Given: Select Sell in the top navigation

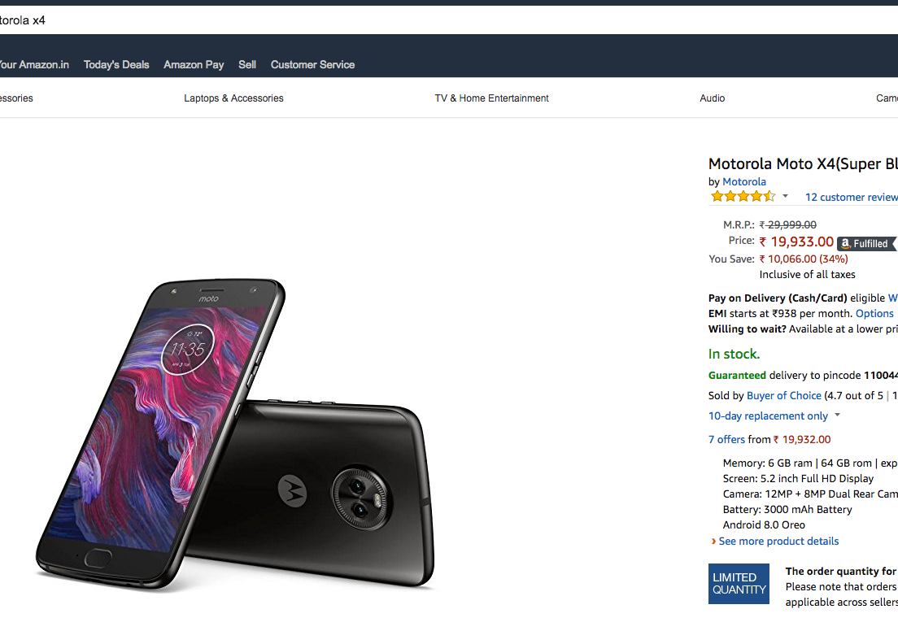Looking at the screenshot, I should click(x=247, y=64).
